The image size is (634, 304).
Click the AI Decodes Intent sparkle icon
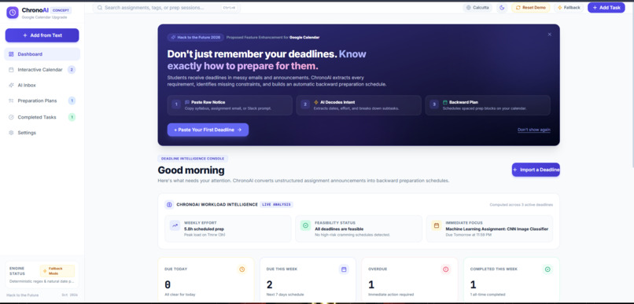(316, 102)
